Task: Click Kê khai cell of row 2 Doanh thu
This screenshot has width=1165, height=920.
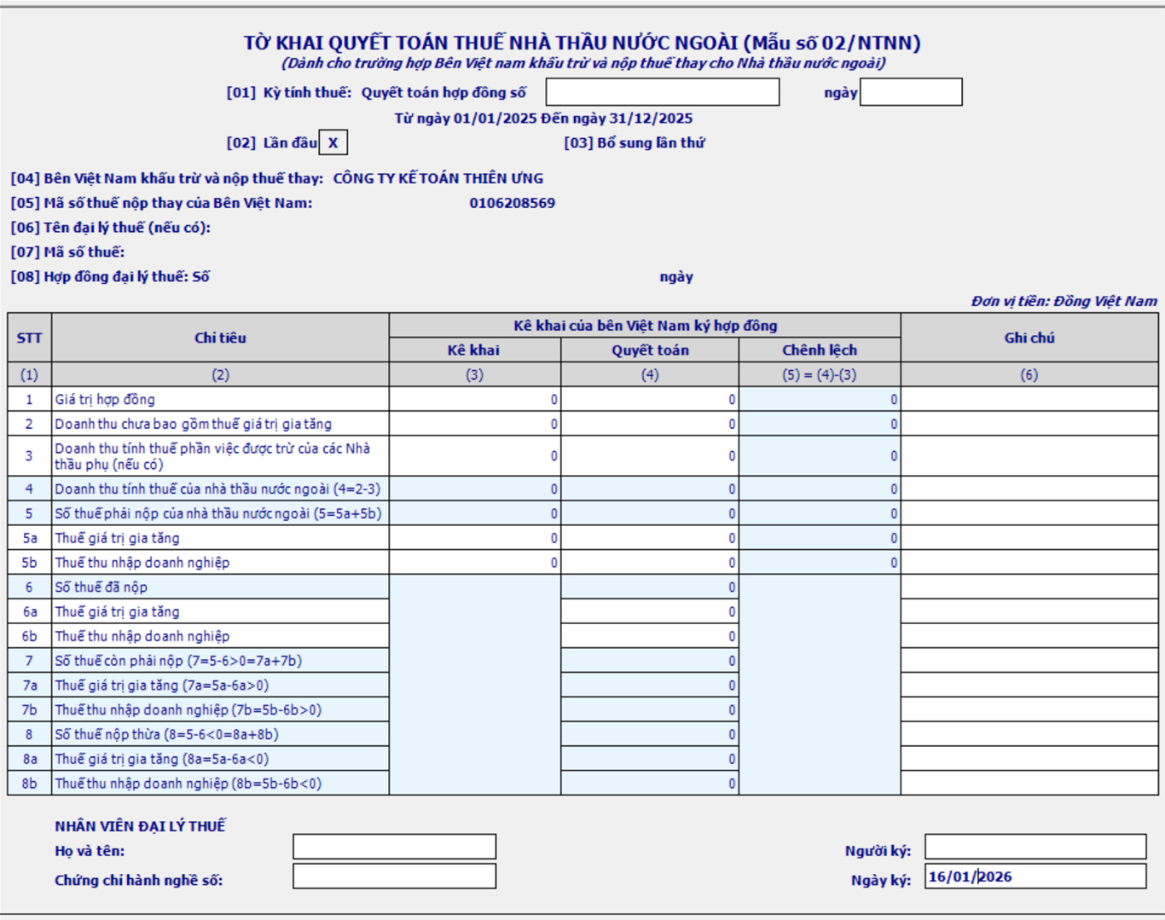Action: tap(475, 425)
